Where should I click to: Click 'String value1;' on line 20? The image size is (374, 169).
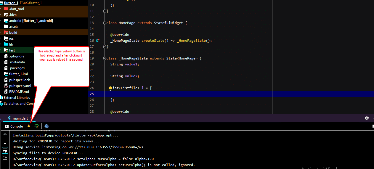tap(125, 64)
